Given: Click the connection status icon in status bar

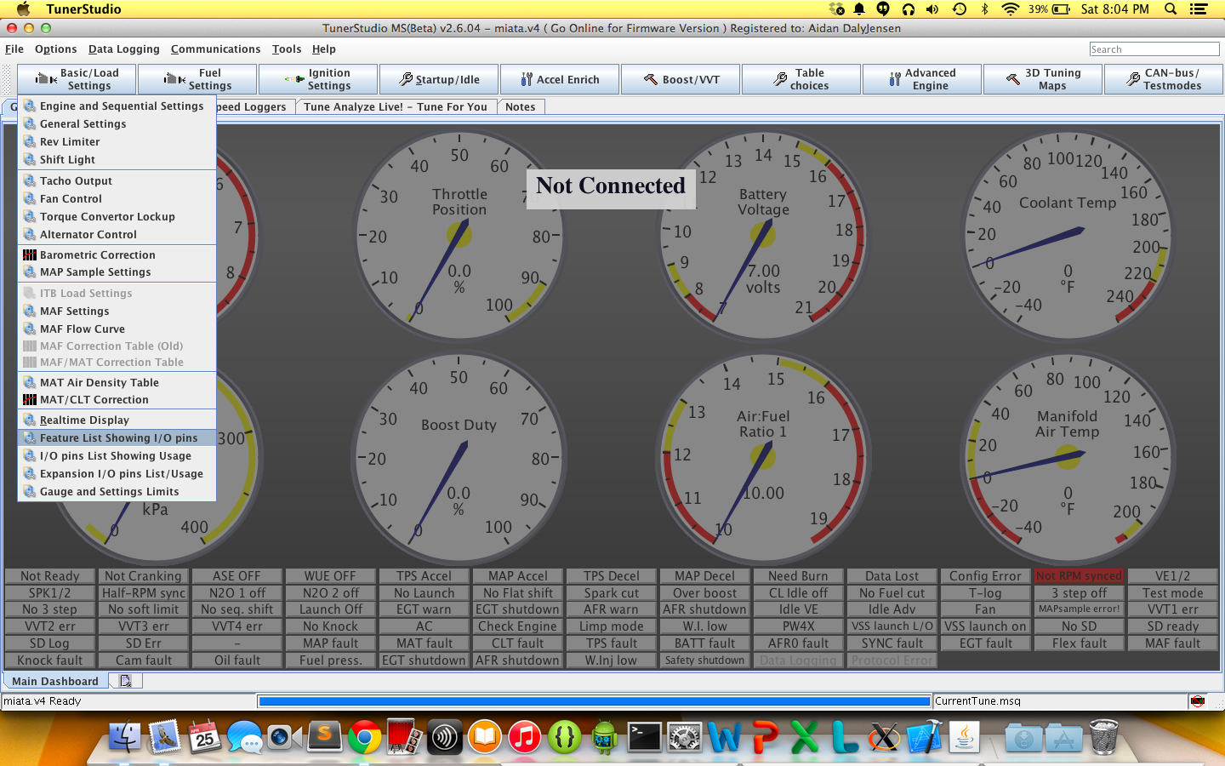Looking at the screenshot, I should click(1198, 701).
